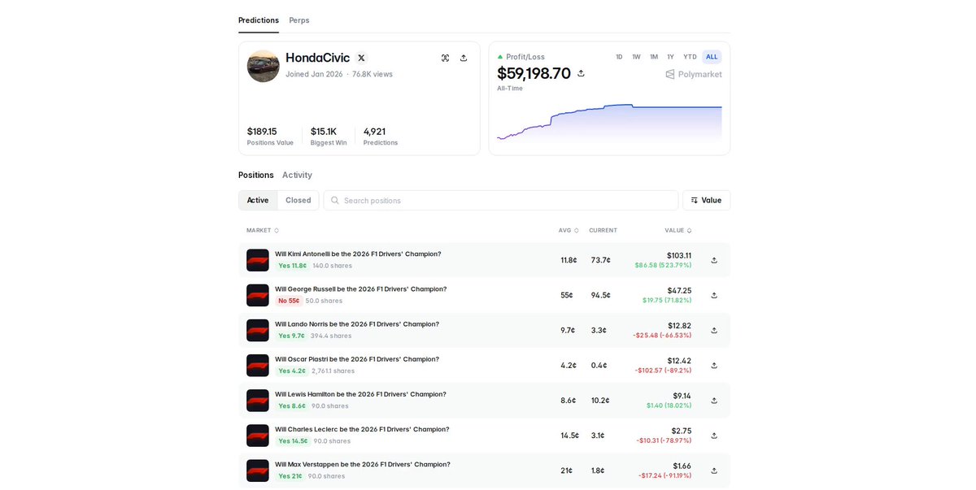Click the Search positions field
The image size is (976, 490).
501,200
